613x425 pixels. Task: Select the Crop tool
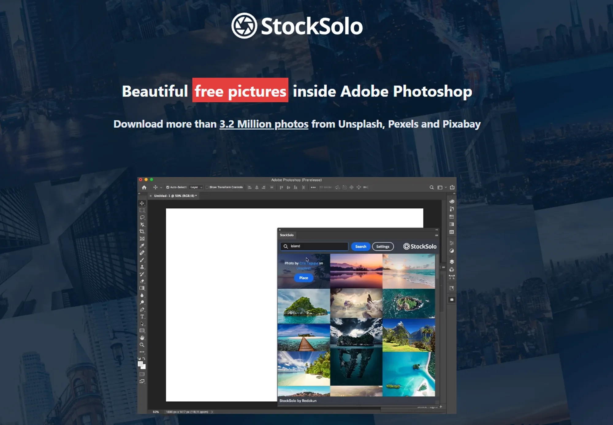pos(142,232)
